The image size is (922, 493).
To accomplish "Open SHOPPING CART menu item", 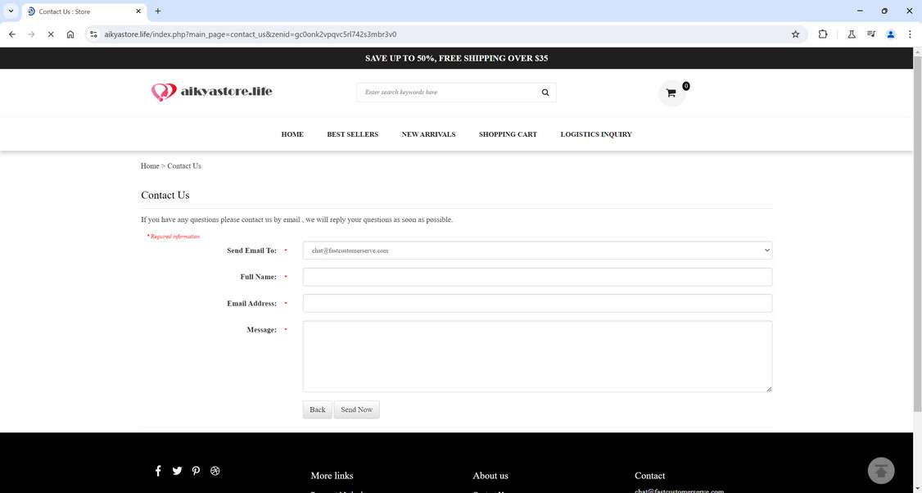I will point(508,134).
